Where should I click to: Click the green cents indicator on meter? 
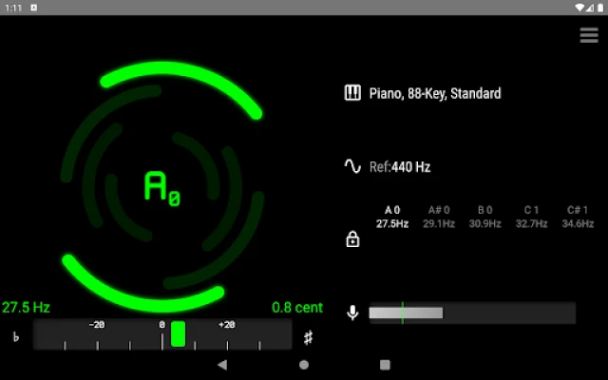[x=179, y=334]
